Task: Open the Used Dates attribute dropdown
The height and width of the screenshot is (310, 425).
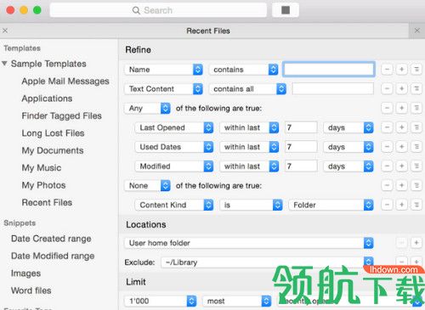Action: click(174, 147)
